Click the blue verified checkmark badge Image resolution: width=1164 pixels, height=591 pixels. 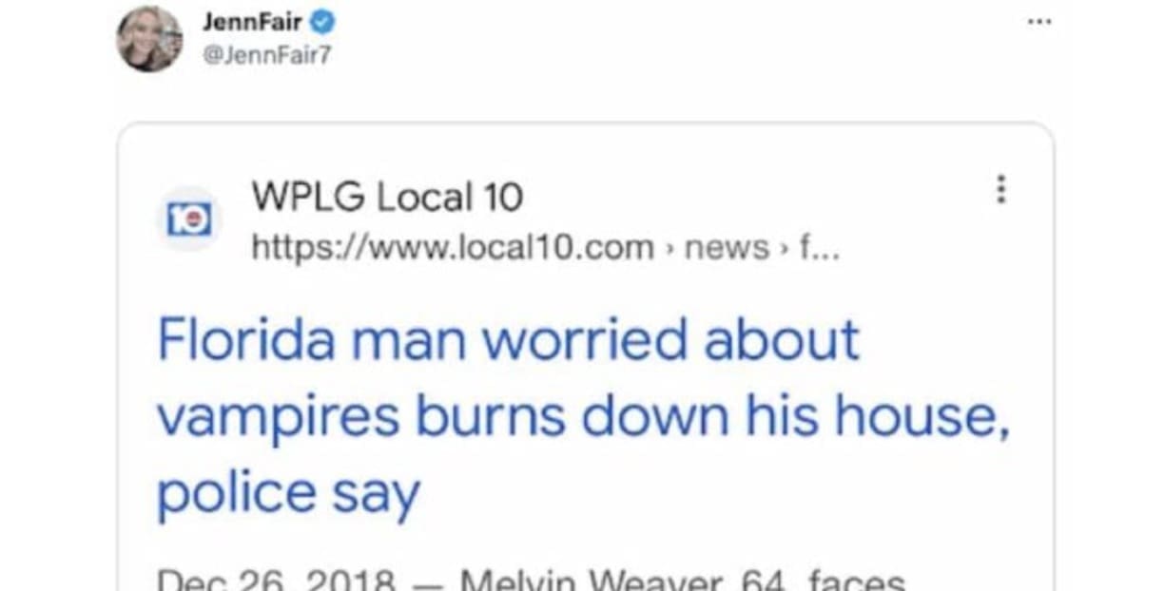(x=323, y=22)
